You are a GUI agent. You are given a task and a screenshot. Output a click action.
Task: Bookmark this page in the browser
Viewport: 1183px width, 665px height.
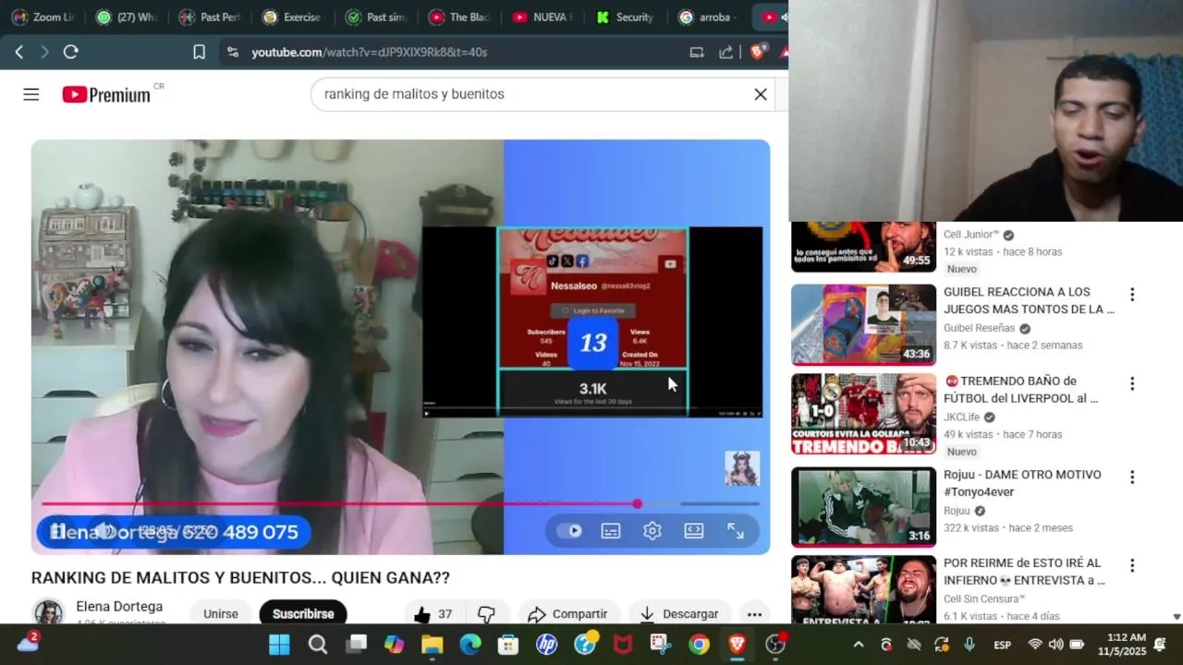[199, 52]
